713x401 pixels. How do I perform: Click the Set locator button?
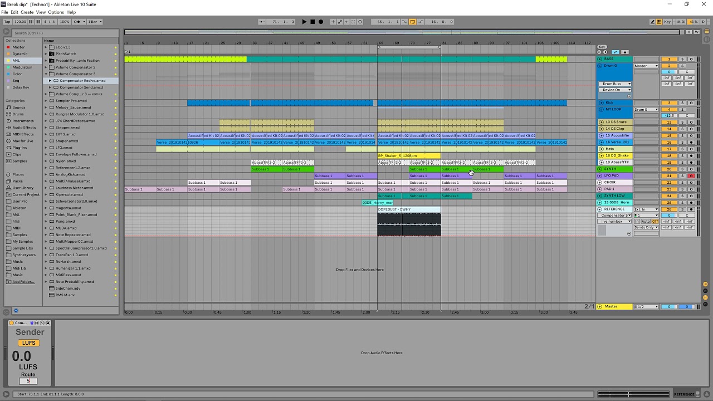click(x=602, y=47)
